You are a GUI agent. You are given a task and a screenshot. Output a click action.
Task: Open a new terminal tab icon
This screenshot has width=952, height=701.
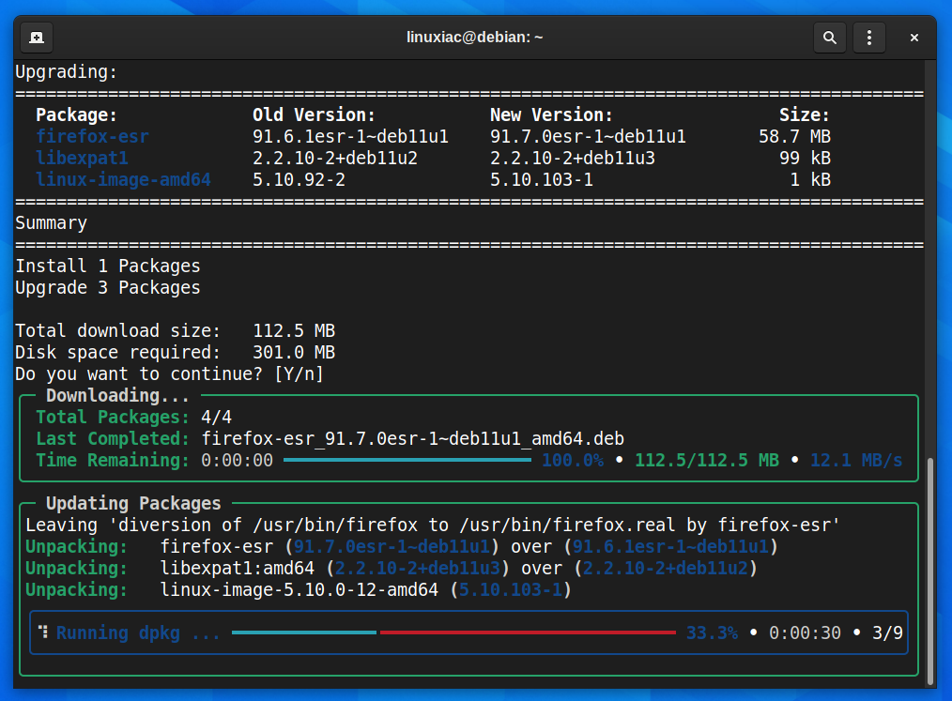[x=37, y=38]
